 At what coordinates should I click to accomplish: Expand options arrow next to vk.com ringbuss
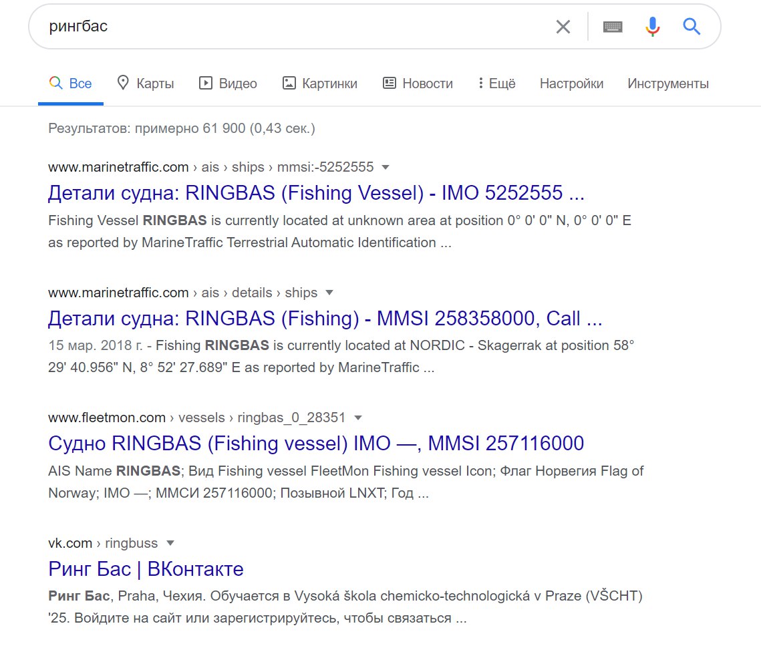tap(170, 543)
